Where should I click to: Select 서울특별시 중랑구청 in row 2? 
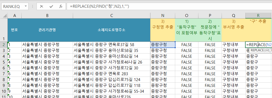(47, 45)
